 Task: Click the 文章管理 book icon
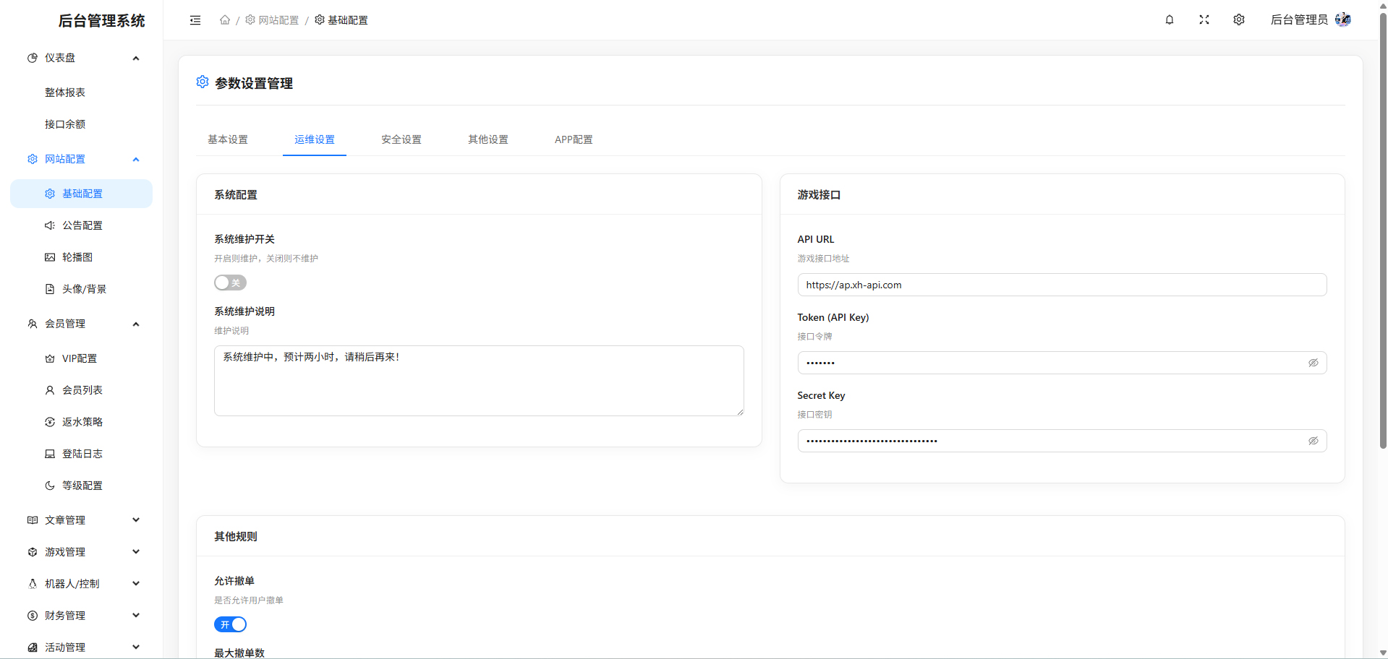pos(33,520)
